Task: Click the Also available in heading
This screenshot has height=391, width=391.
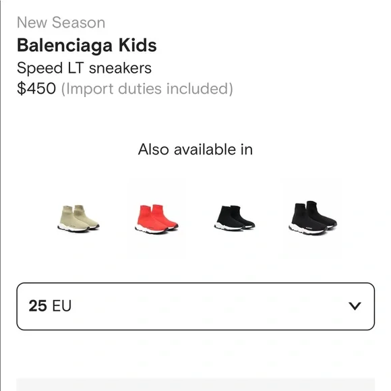Action: tap(195, 150)
